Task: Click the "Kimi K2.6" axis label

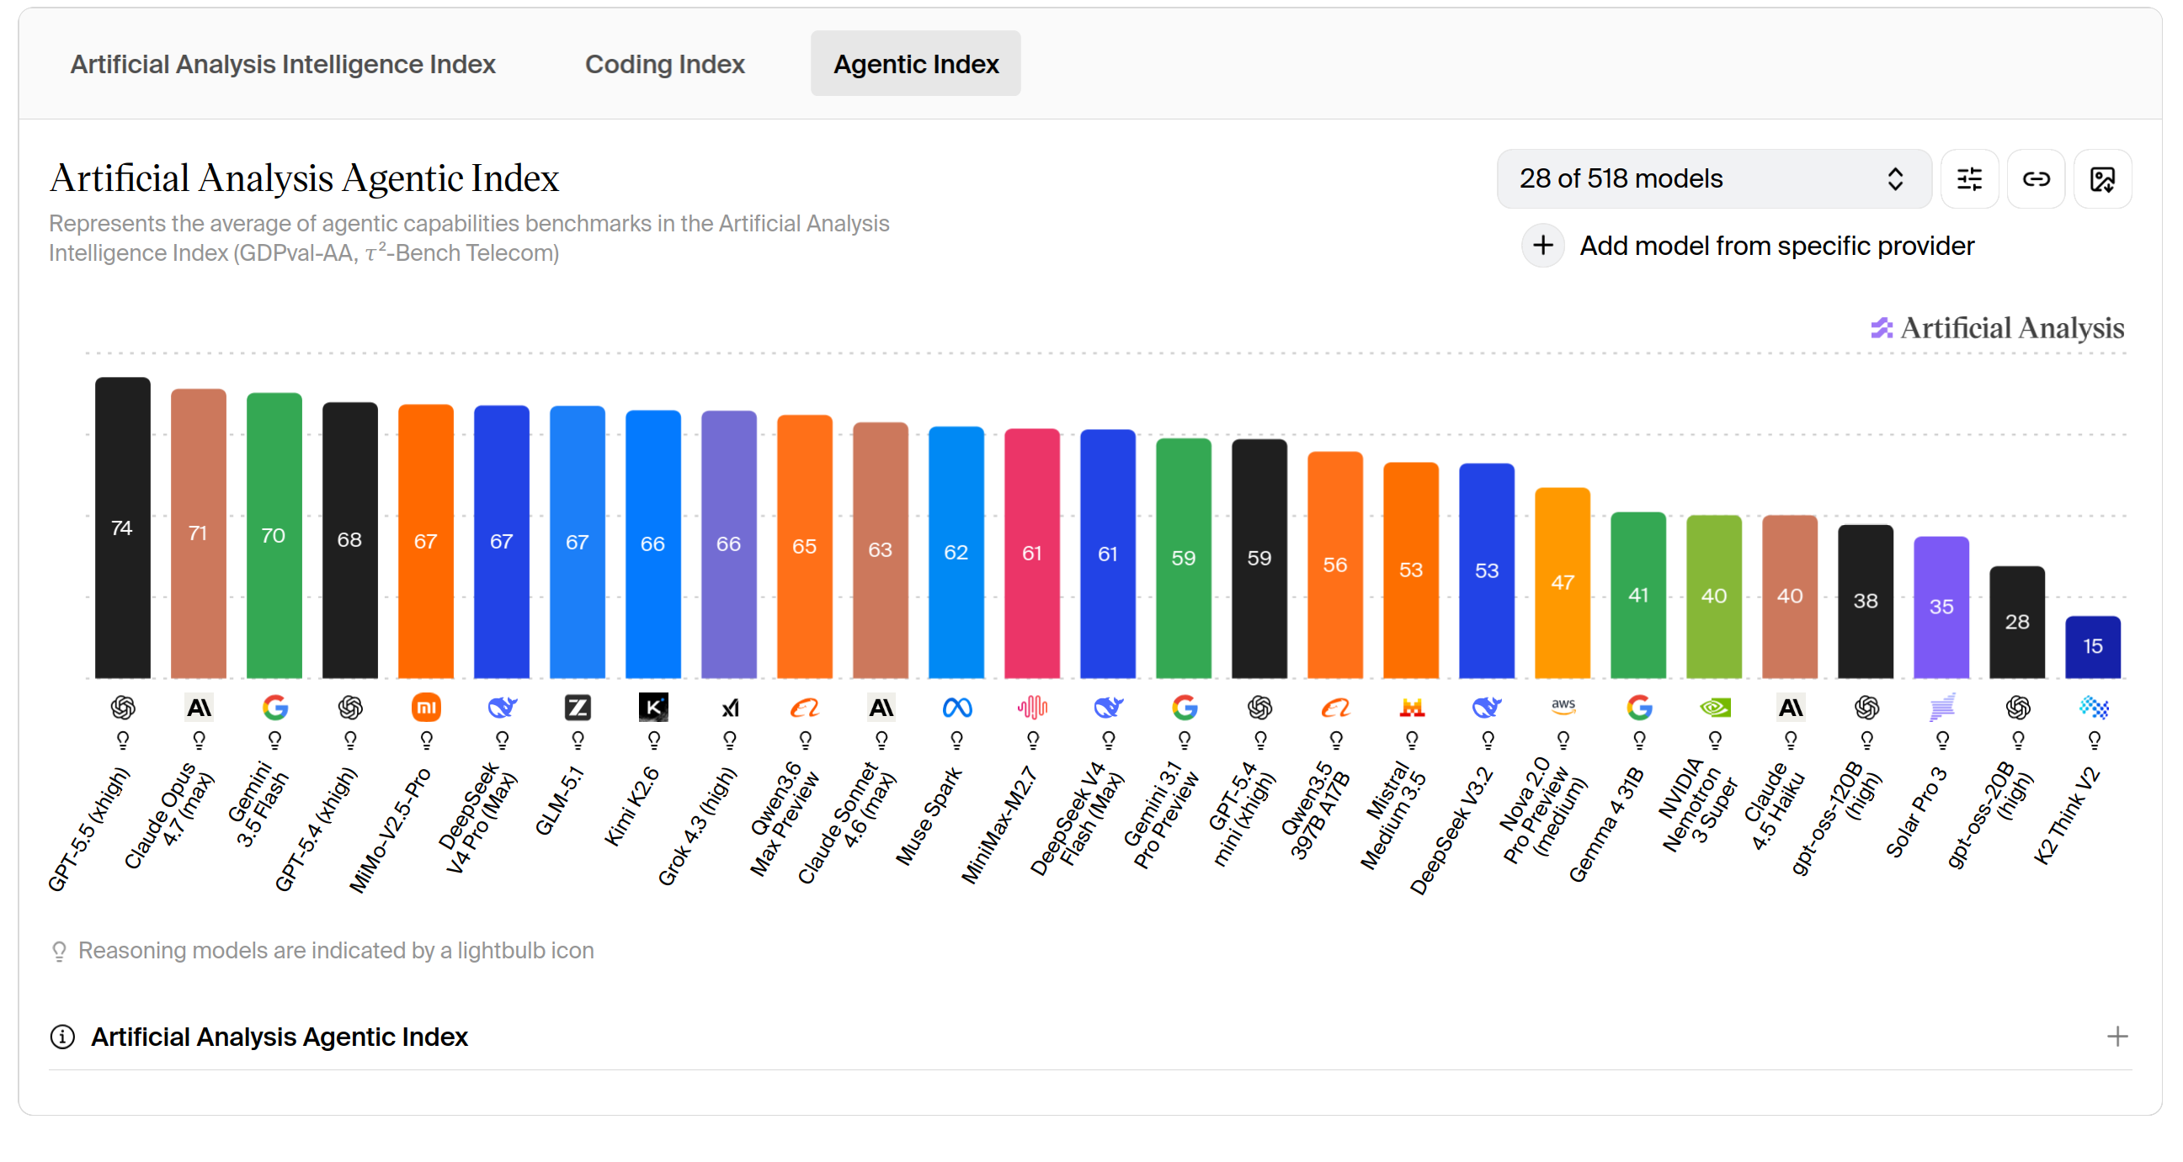Action: coord(631,806)
